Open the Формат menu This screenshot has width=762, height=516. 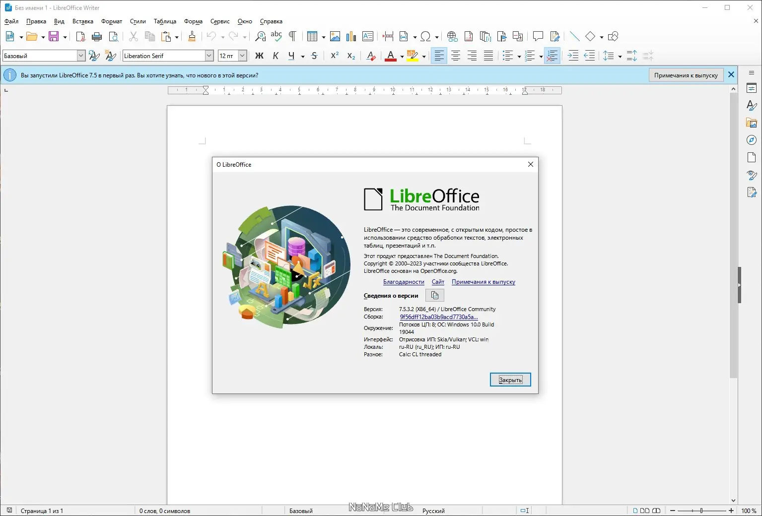[112, 21]
